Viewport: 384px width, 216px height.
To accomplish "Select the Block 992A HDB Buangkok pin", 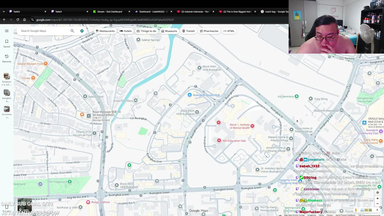I will point(197,112).
